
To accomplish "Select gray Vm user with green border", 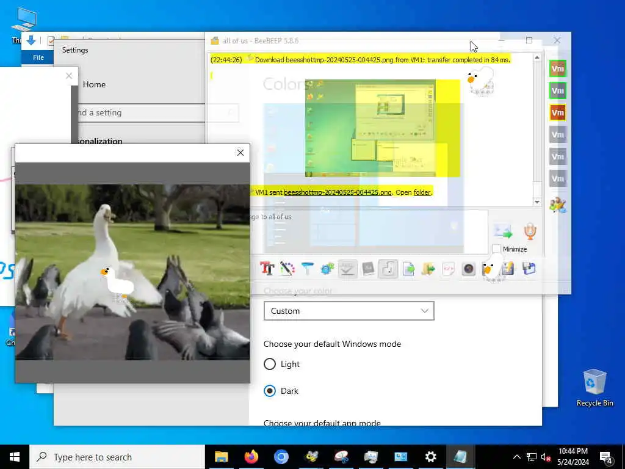I will tap(557, 90).
